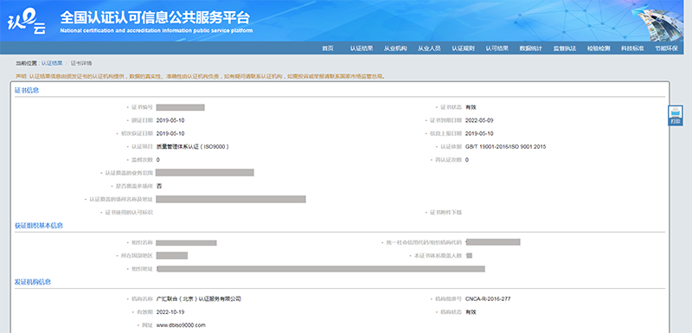The height and width of the screenshot is (333, 692).
Task: Open 监督执法 menu item
Action: [565, 48]
